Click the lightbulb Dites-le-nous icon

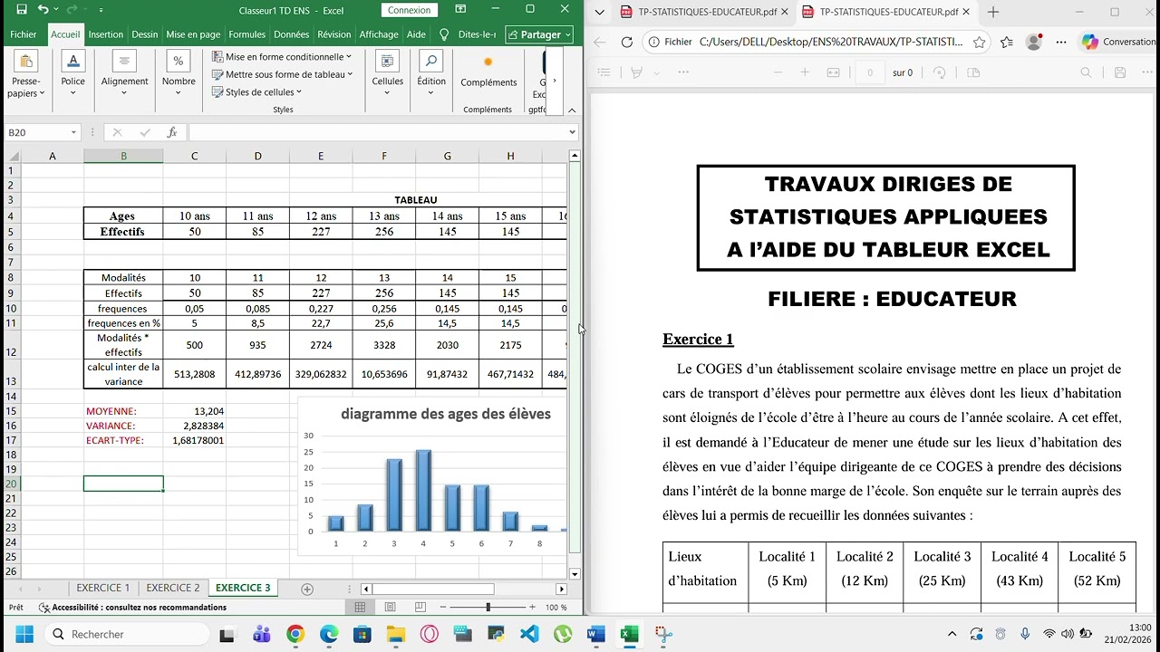tap(444, 34)
